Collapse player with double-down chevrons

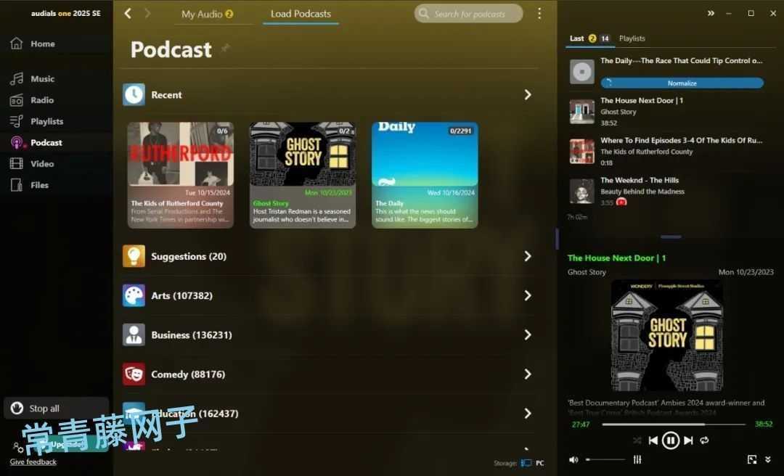pyautogui.click(x=768, y=459)
